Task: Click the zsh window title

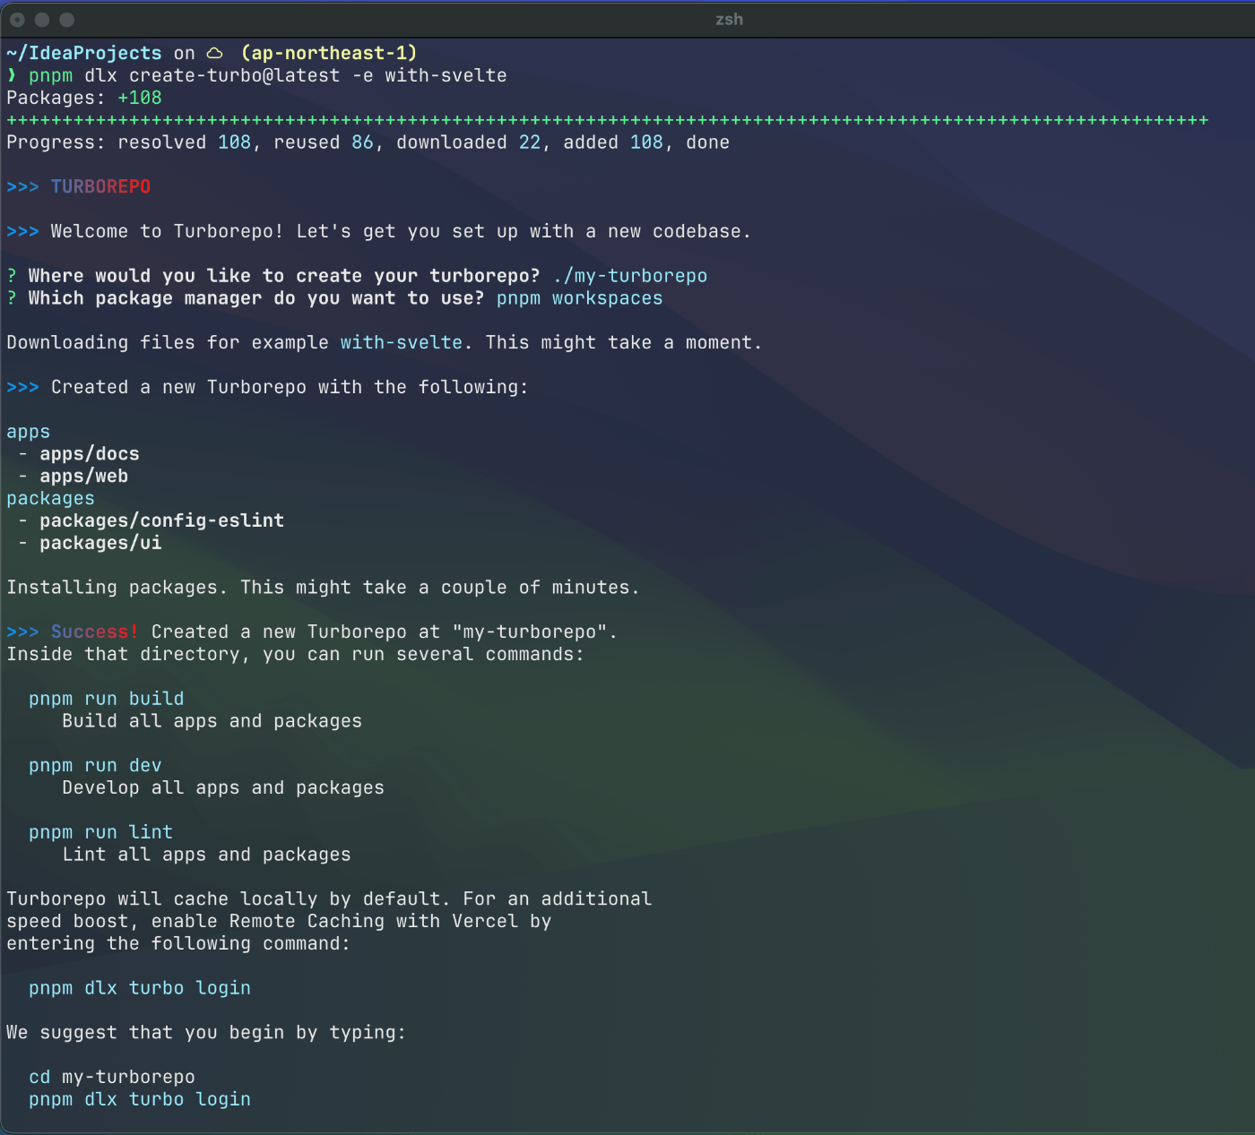Action: (729, 19)
